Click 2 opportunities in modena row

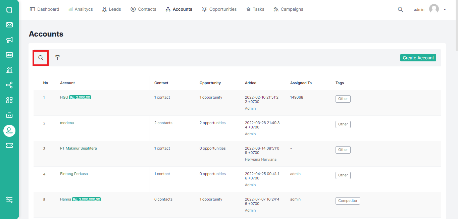[213, 123]
